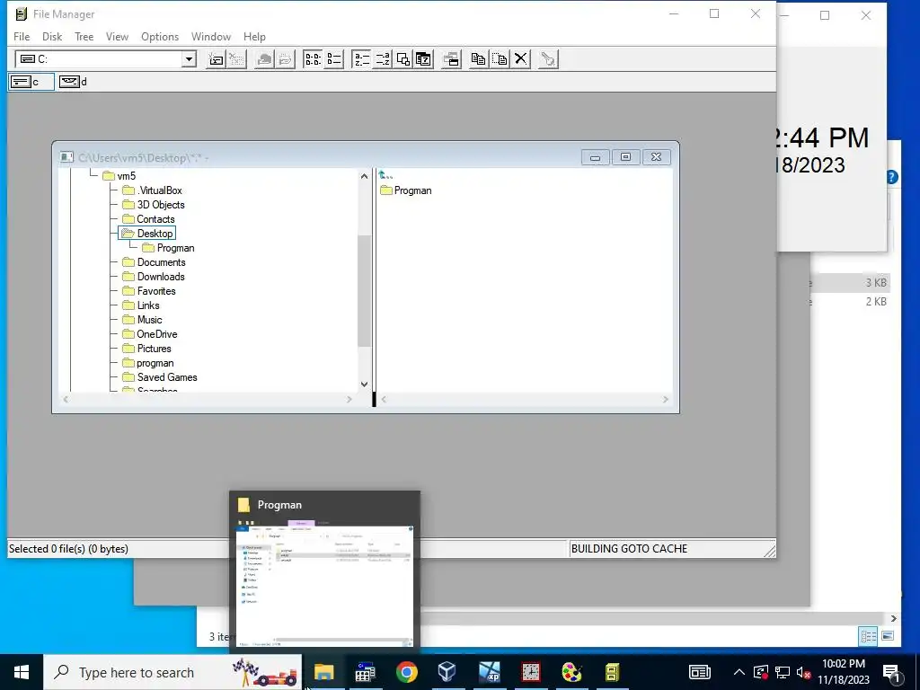Open a new window via toolbar icon
Image resolution: width=920 pixels, height=690 pixels.
tap(451, 59)
